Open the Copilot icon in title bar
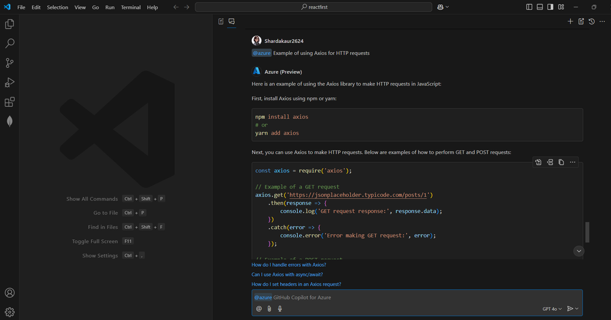 (x=440, y=7)
